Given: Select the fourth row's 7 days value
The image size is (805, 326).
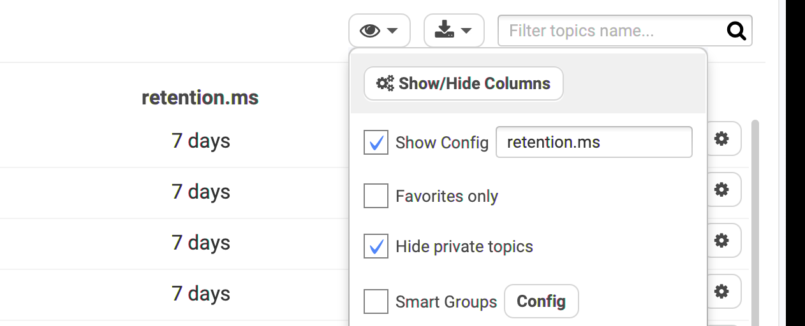Looking at the screenshot, I should 201,294.
